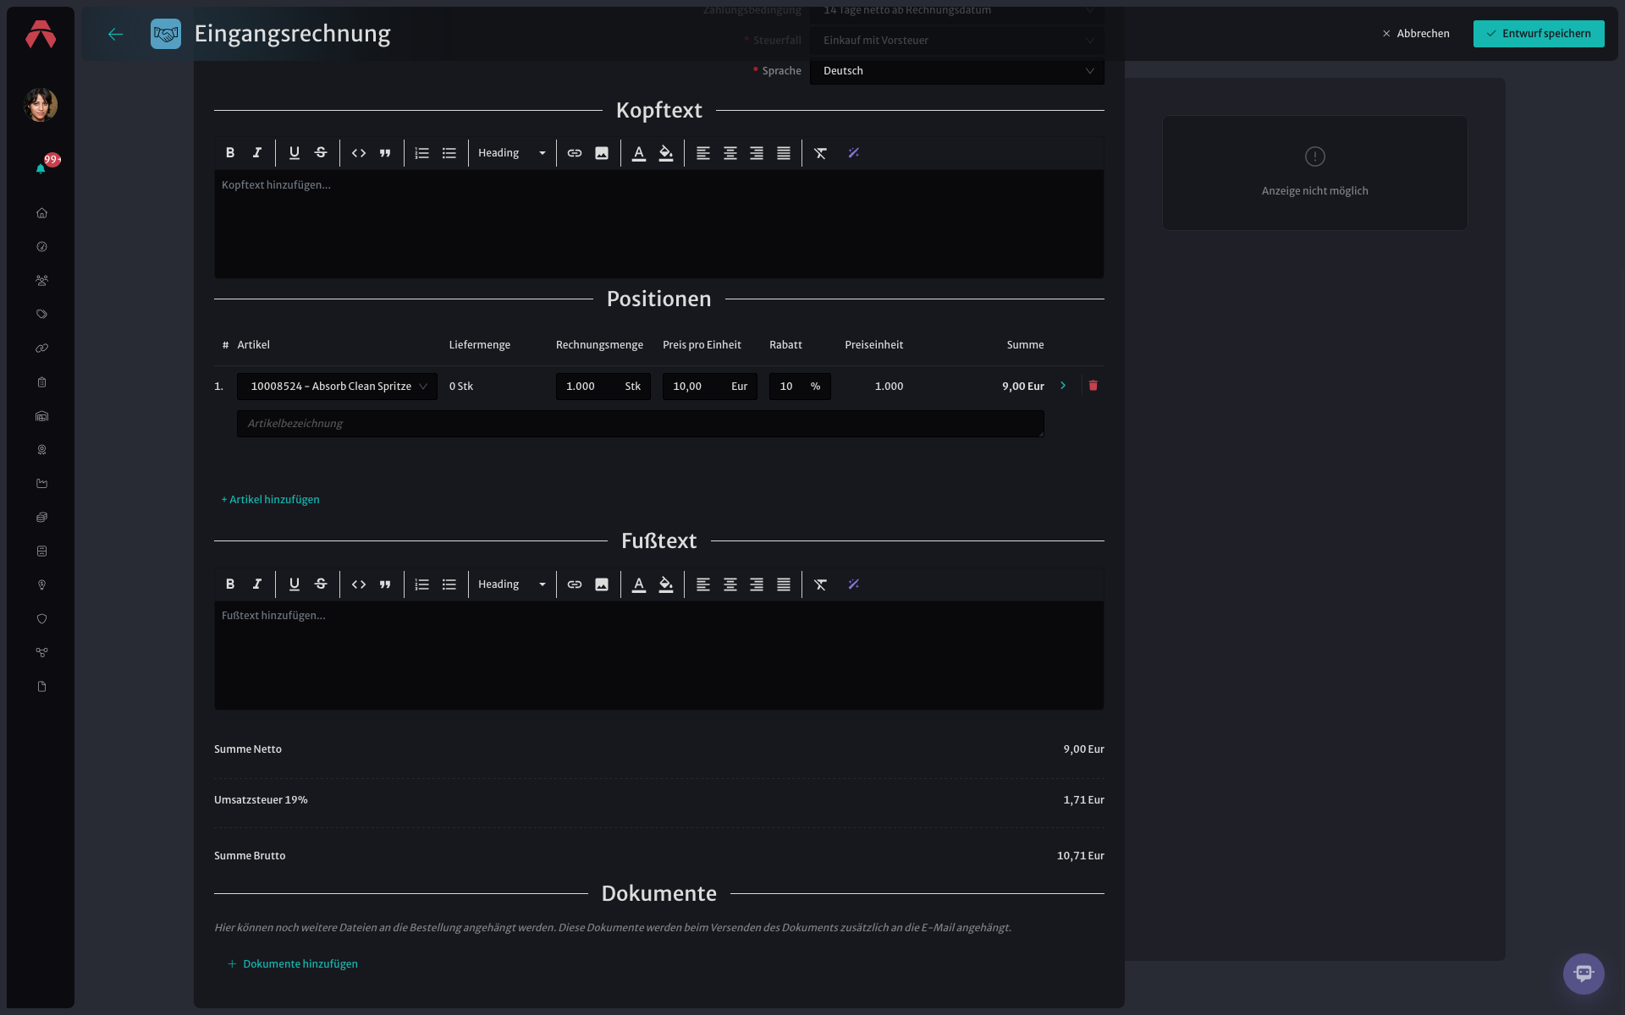Open the user avatar profile
Viewport: 1625px width, 1015px height.
41,105
